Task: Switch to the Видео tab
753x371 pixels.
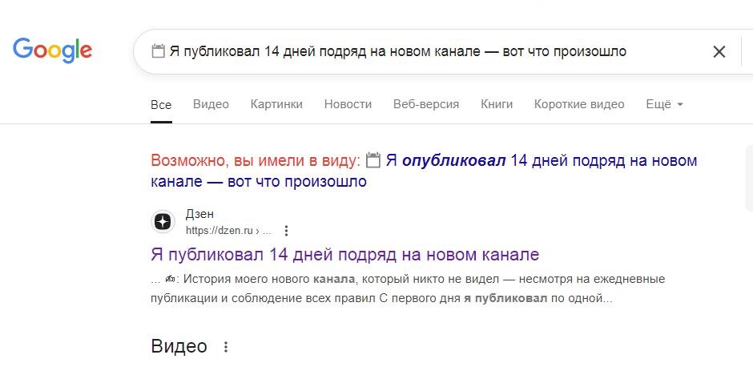Action: [x=211, y=104]
